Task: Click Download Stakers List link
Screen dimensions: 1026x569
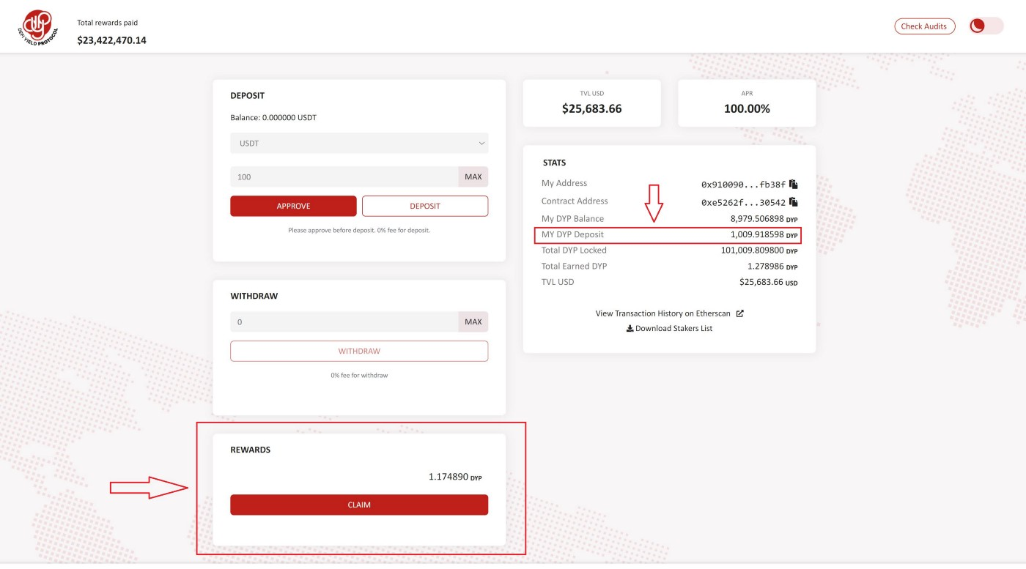Action: [669, 329]
